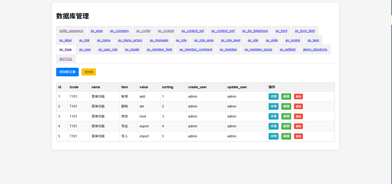Open the ay_menu_action table link
This screenshot has width=392, height=184.
tap(130, 40)
